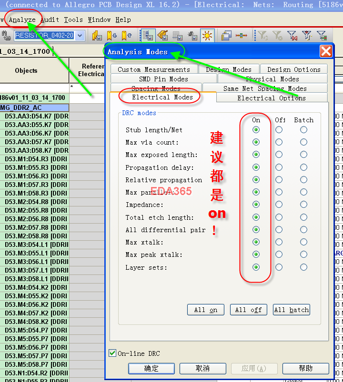Select the RESISTOR_0402-20 text field
The image size is (343, 382).
pyautogui.click(x=44, y=36)
